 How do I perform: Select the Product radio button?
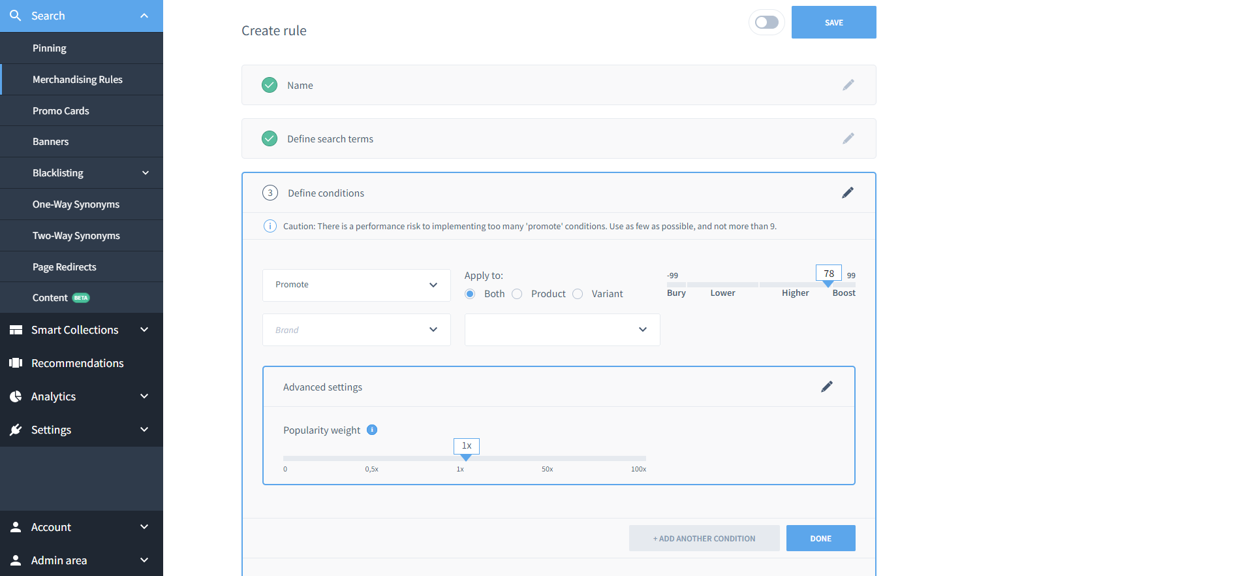[517, 294]
